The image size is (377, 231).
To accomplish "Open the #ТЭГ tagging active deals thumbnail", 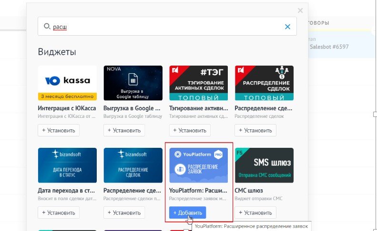I will (199, 83).
